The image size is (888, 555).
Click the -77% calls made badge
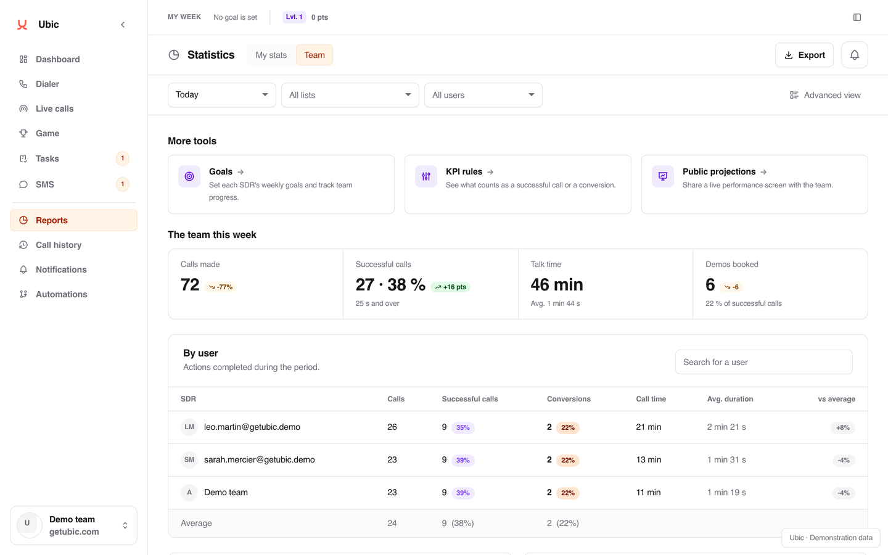click(221, 287)
